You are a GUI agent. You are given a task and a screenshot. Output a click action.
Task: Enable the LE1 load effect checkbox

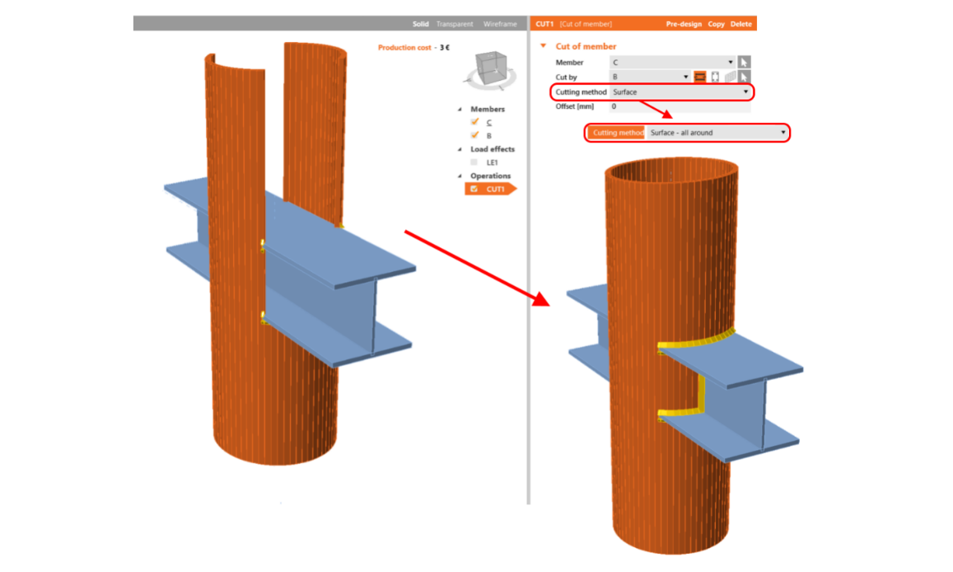click(474, 162)
